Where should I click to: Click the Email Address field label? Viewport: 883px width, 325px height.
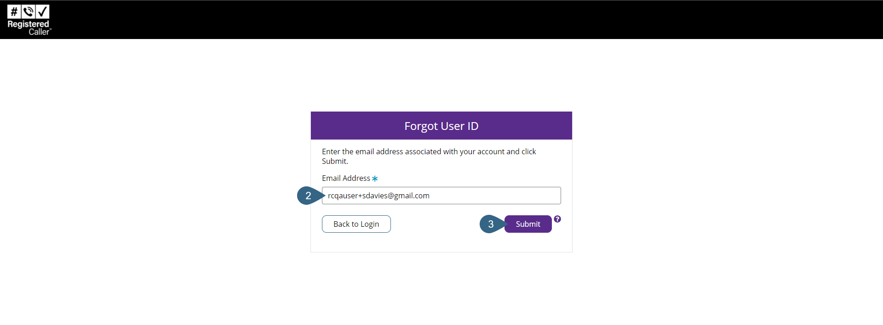(346, 178)
